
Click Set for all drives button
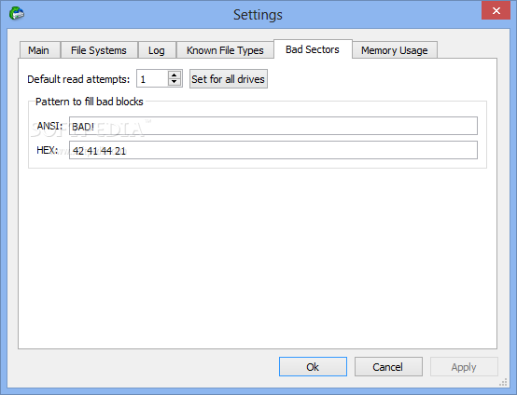pyautogui.click(x=228, y=78)
